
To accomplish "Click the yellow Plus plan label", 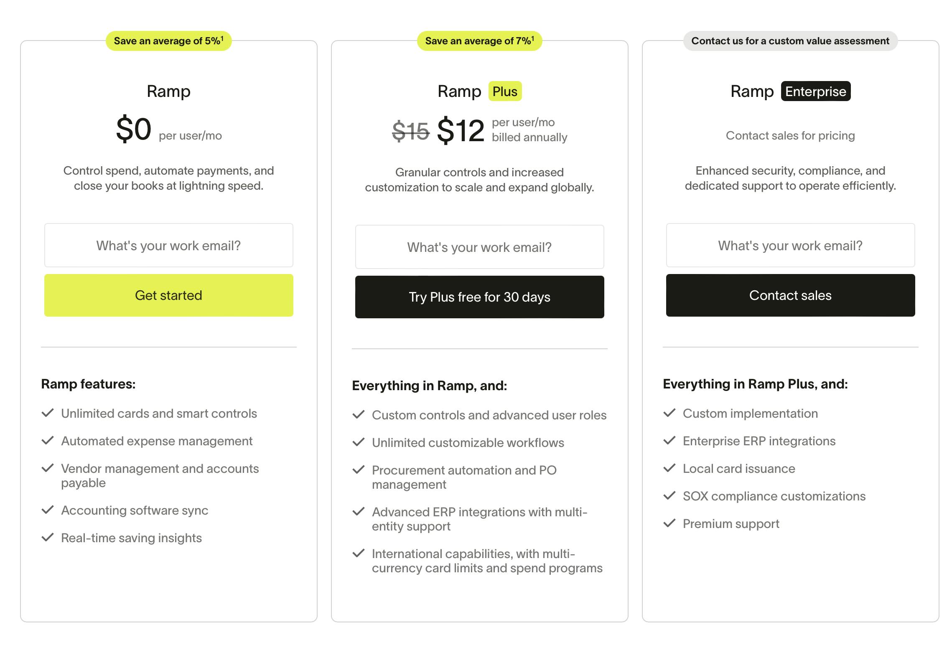I will coord(505,91).
